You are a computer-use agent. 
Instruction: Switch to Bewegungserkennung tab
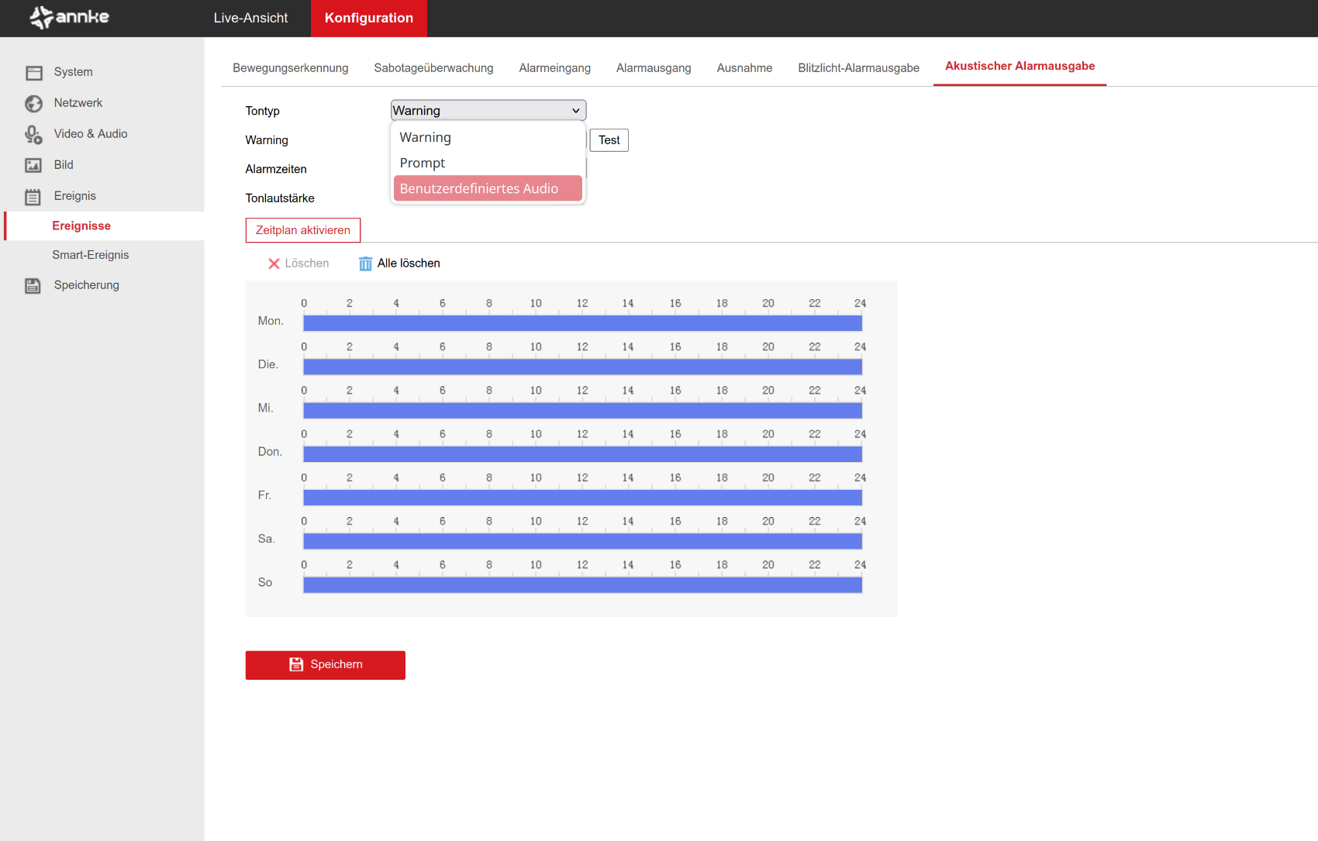pyautogui.click(x=290, y=68)
